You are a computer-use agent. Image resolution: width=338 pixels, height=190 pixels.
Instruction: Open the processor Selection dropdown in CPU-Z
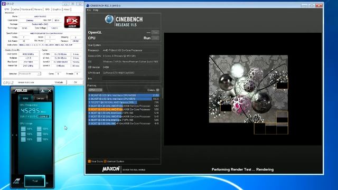click(30, 74)
